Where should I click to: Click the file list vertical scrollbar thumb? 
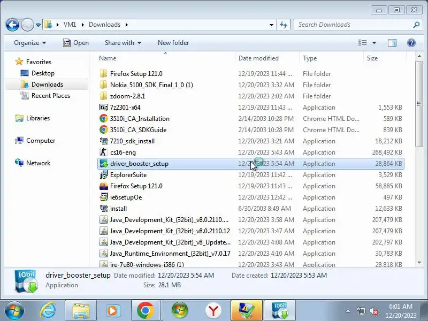[x=419, y=104]
